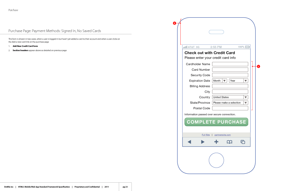Open the bookmarks book icon
The image size is (297, 191).
[x=230, y=142]
